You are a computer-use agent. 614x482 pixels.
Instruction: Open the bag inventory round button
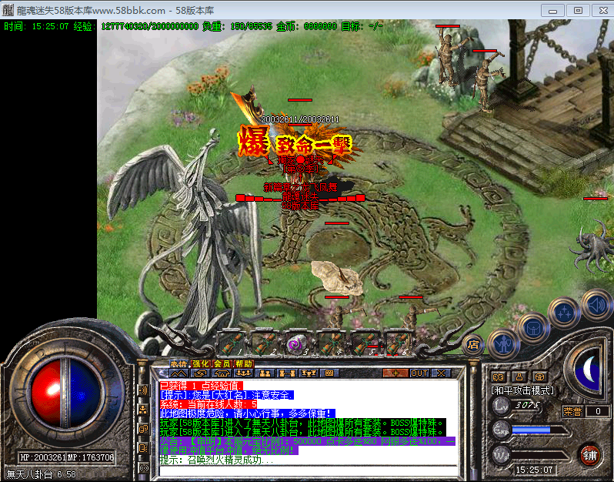coord(532,327)
